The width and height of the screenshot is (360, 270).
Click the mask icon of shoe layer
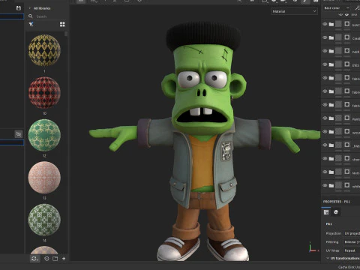346,158
